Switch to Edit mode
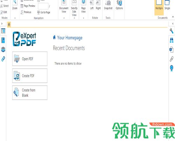This screenshot has width=175, height=141. 4,12
